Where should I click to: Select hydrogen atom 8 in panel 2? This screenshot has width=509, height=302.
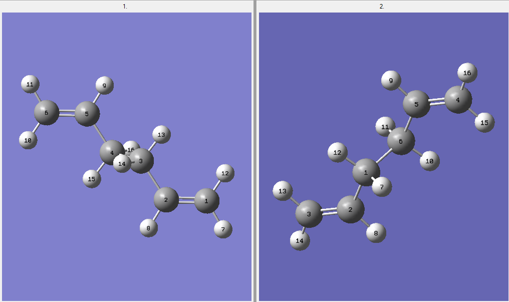[376, 233]
